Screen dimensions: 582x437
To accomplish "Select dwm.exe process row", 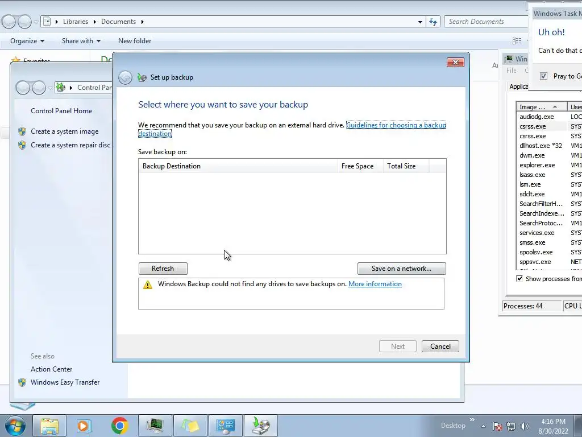I will pos(550,155).
